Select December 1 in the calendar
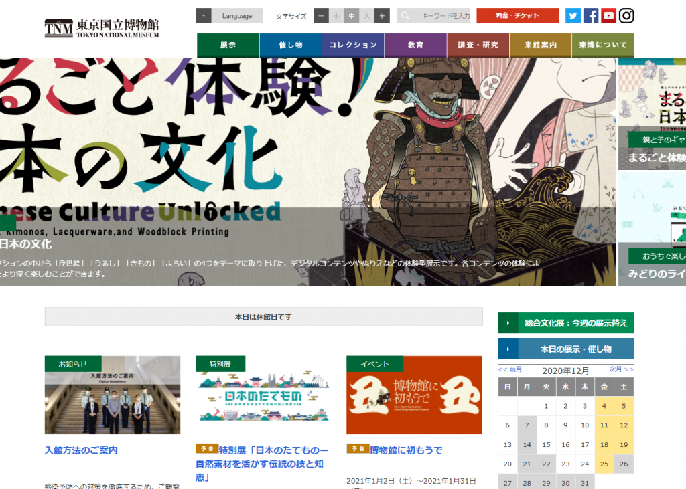 pos(546,406)
